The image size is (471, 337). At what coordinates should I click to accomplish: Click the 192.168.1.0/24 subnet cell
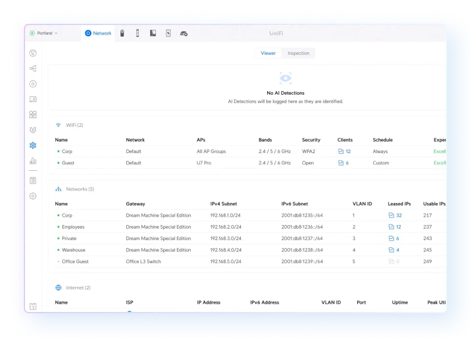coord(225,215)
